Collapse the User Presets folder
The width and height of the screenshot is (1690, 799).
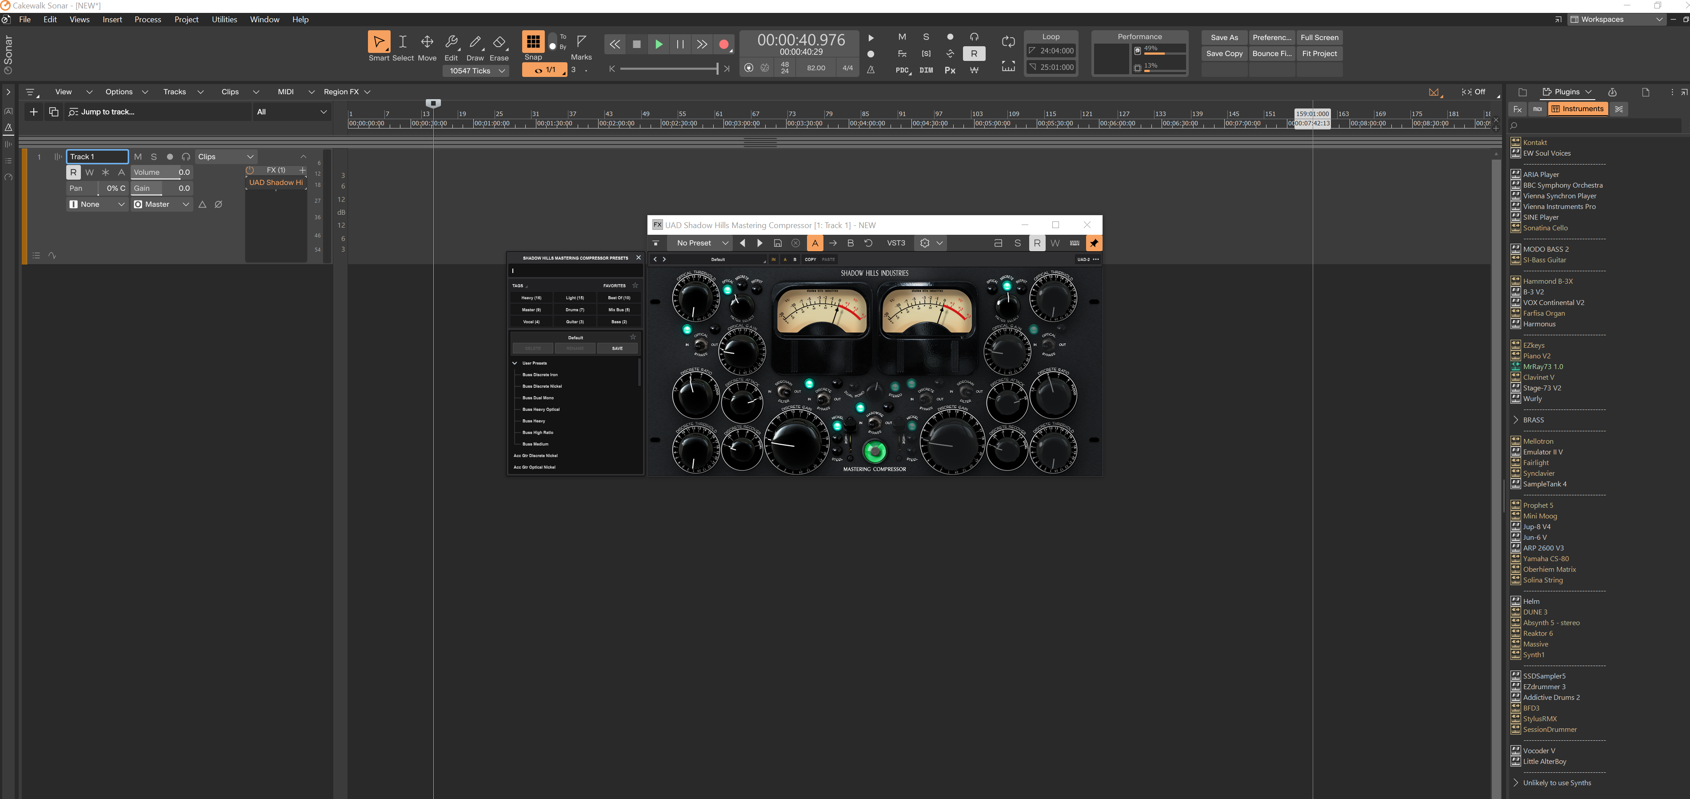(x=515, y=363)
